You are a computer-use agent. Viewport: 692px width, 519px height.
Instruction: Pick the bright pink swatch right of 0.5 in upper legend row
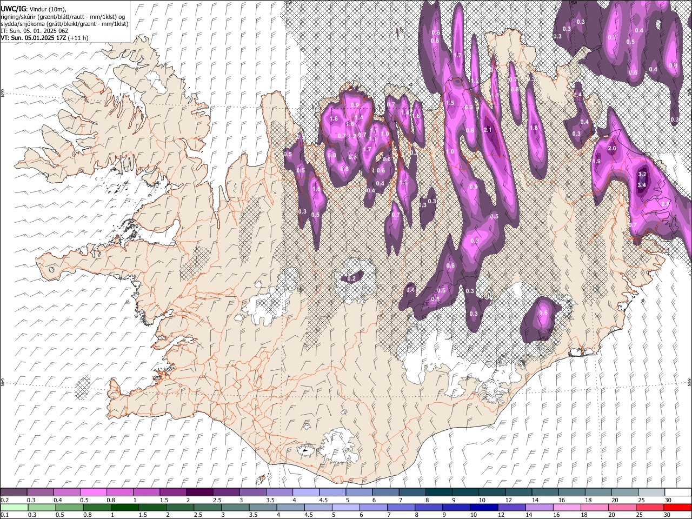click(94, 492)
